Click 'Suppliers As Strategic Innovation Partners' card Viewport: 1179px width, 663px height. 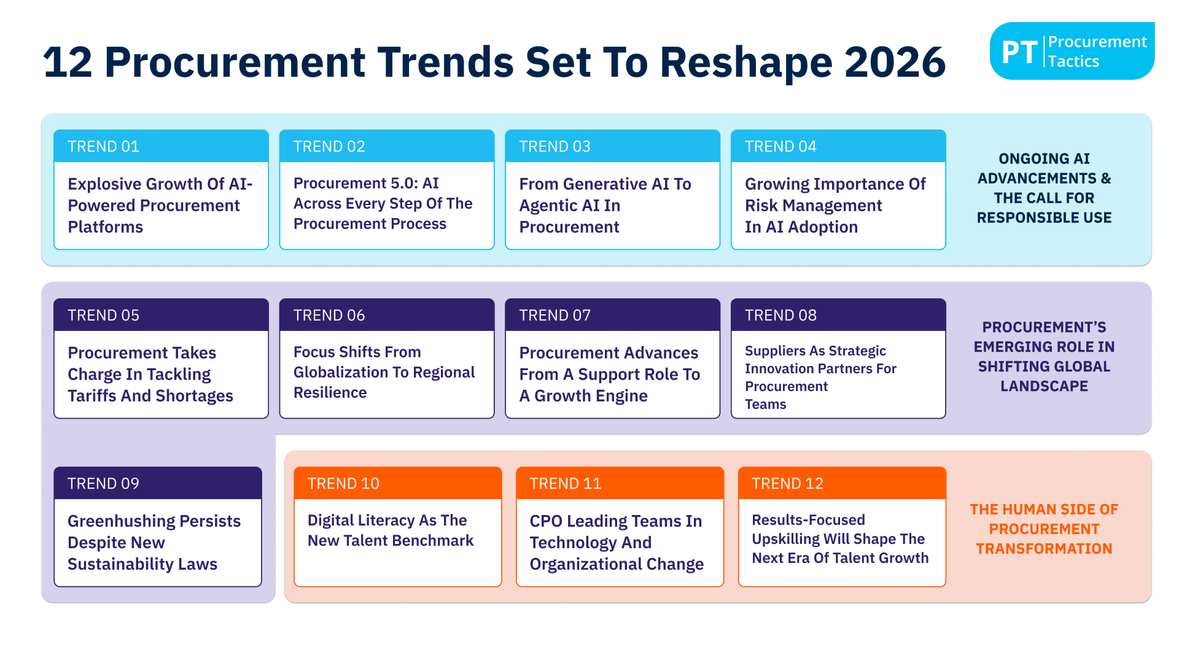838,377
